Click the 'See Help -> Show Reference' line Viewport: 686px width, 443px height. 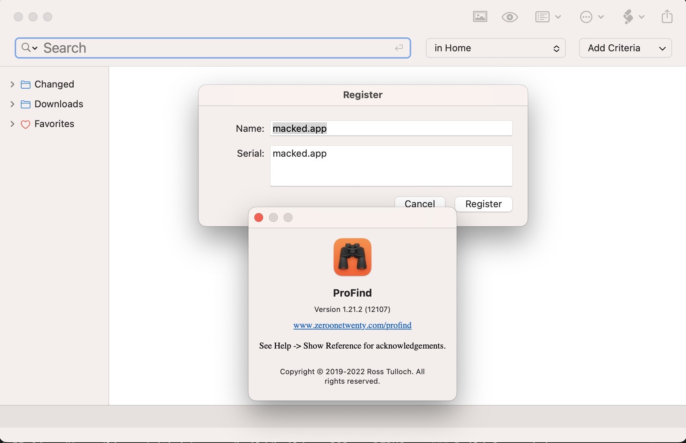point(352,346)
